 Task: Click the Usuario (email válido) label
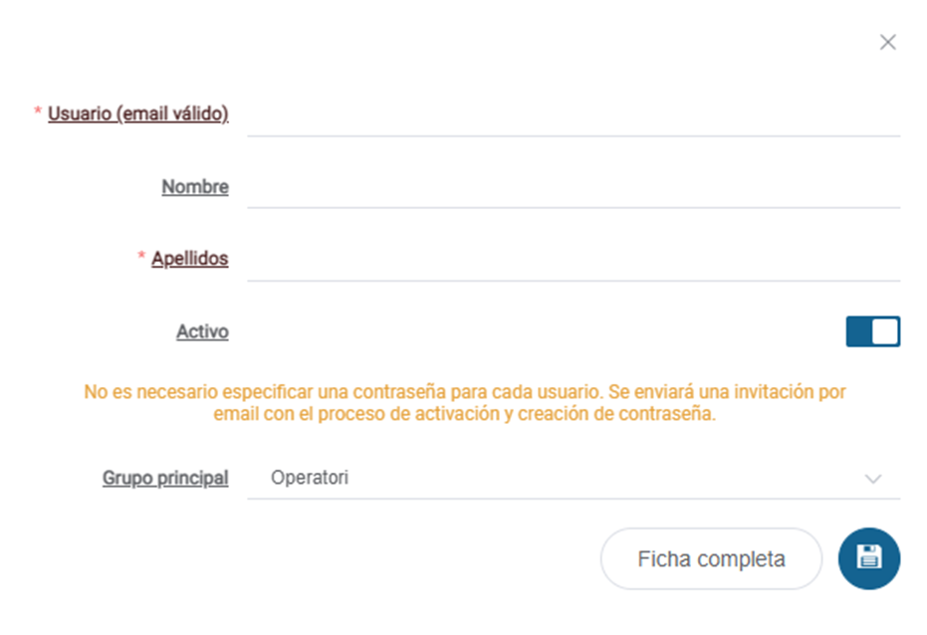137,113
